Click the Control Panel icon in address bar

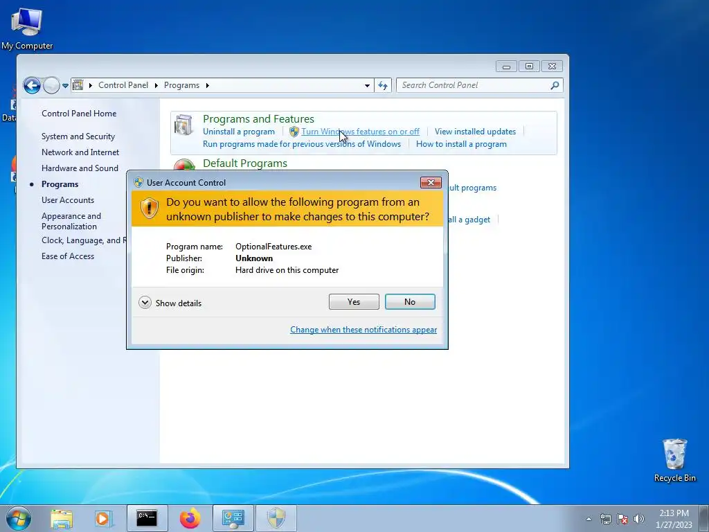click(x=78, y=85)
